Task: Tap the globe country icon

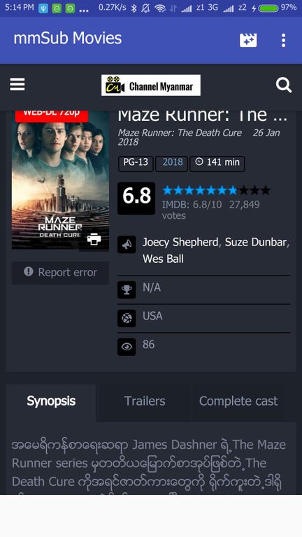Action: [x=127, y=319]
